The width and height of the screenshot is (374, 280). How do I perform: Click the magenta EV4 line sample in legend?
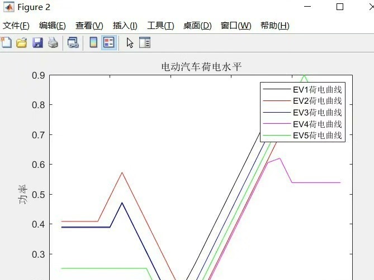[x=277, y=124]
